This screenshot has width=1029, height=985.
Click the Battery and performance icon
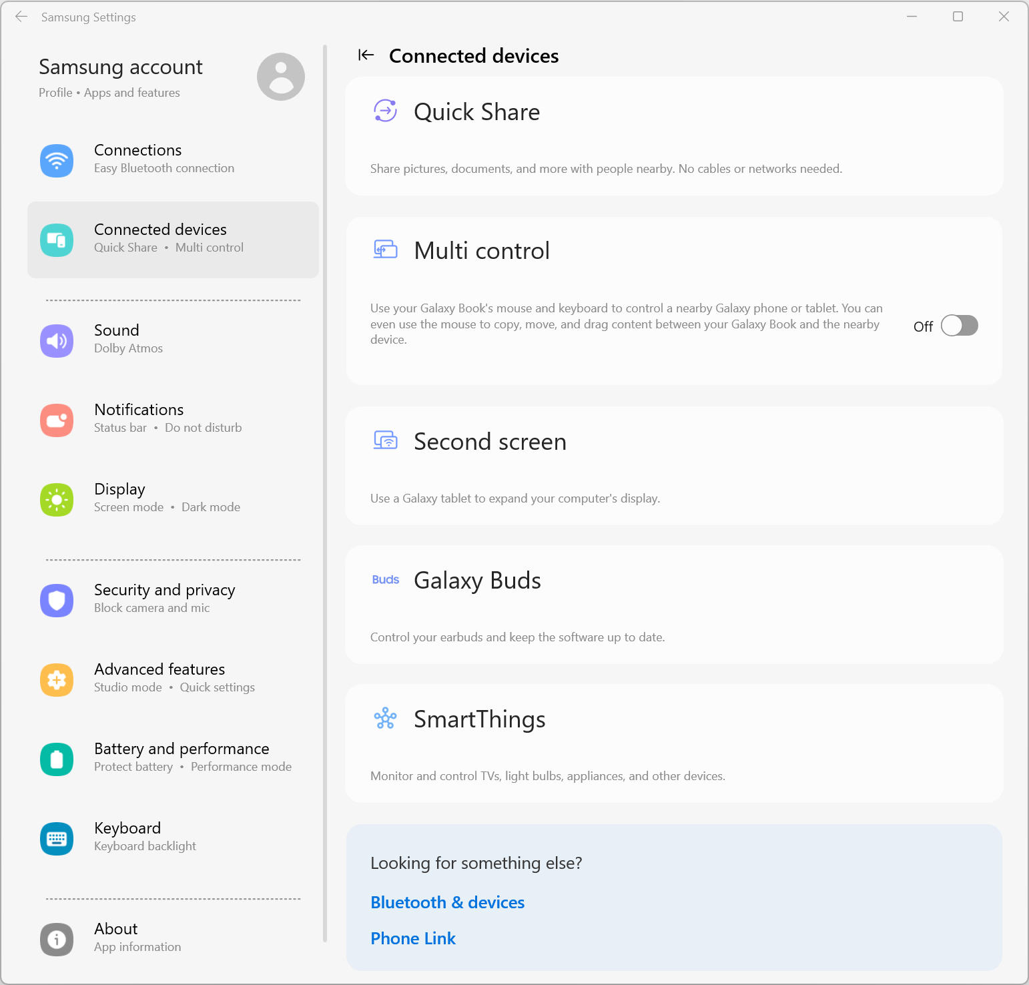(57, 759)
